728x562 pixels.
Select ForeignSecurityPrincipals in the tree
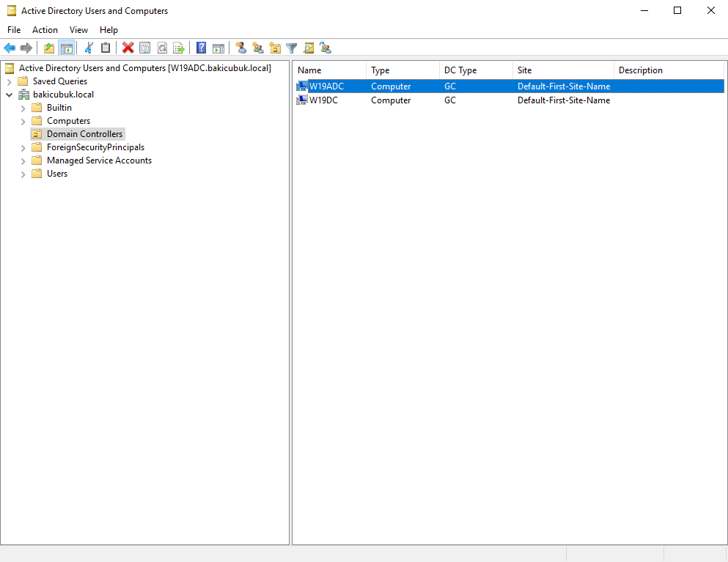pyautogui.click(x=95, y=147)
